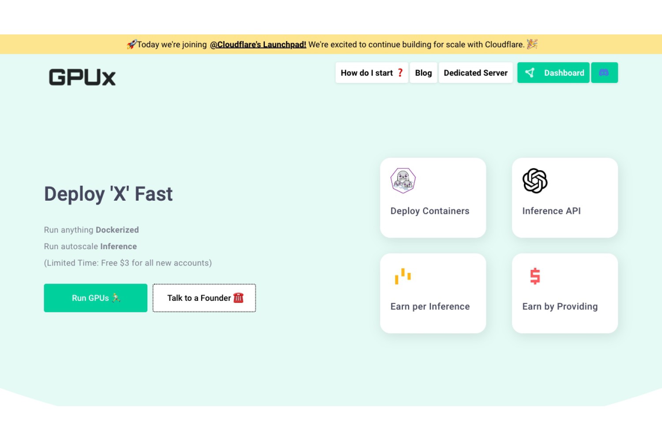Open the Earn per Inference card

pyautogui.click(x=433, y=293)
